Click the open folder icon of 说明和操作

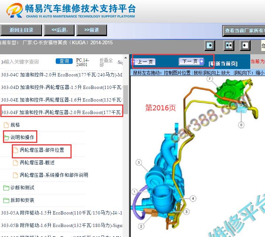pos(6,137)
